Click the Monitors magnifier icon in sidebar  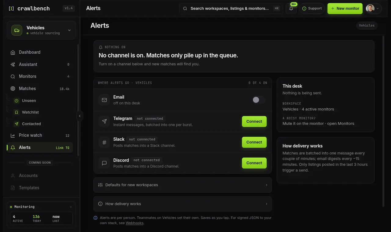(x=13, y=77)
